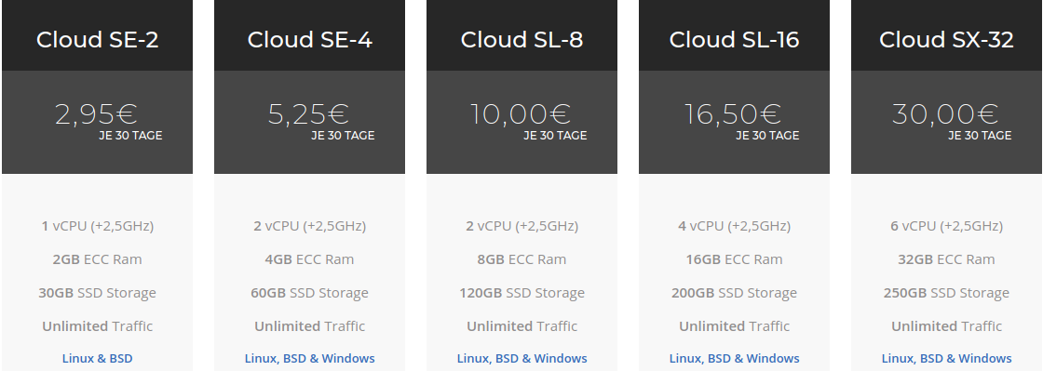Click the 30,00€ price
Screen dimensions: 1043x371
coord(945,114)
